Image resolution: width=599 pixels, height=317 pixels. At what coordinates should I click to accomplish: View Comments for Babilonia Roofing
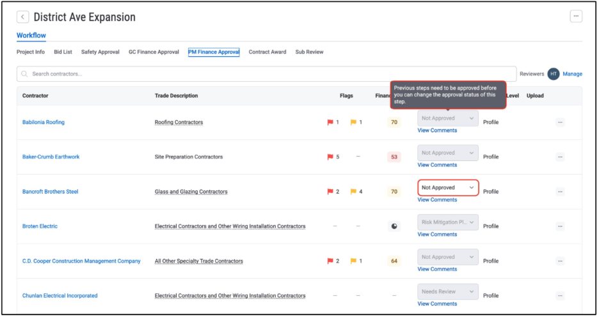[x=437, y=130]
